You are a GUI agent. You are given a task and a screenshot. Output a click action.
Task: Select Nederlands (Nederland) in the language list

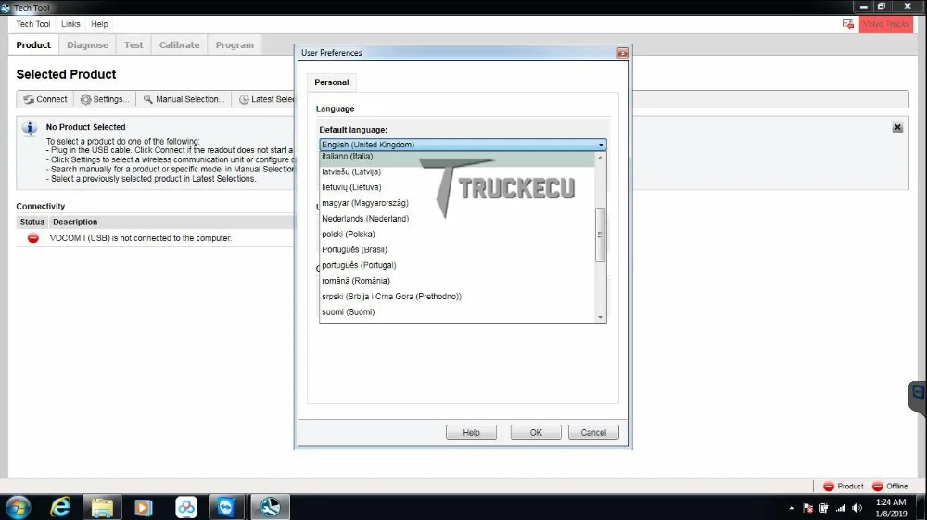(x=457, y=219)
